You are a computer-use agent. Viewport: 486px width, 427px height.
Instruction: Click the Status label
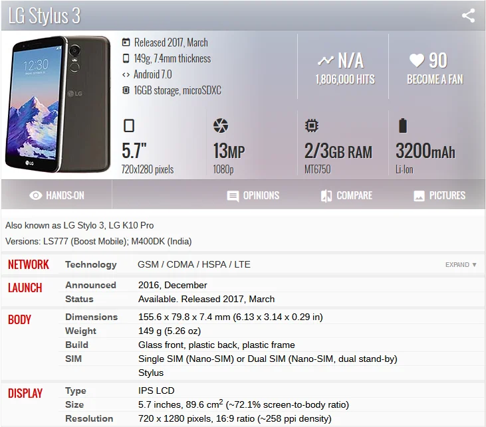pos(79,299)
